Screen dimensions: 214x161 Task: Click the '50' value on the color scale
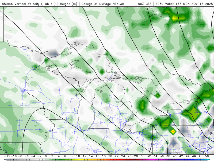click(207, 156)
